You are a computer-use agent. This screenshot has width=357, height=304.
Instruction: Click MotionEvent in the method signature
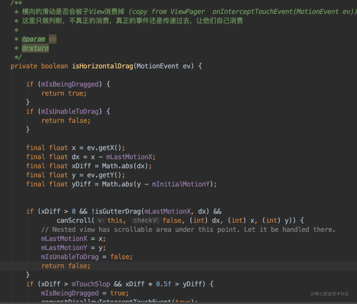point(158,66)
